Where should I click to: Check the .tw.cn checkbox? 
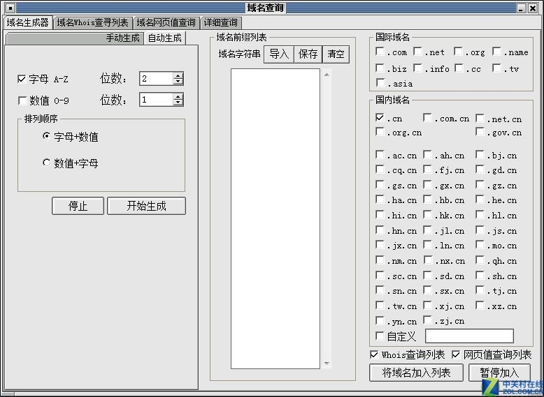pyautogui.click(x=380, y=306)
